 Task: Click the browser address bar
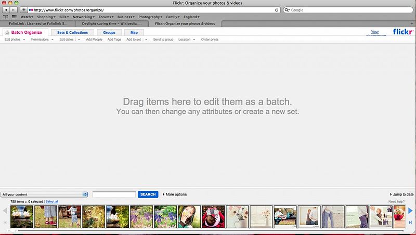pyautogui.click(x=154, y=10)
